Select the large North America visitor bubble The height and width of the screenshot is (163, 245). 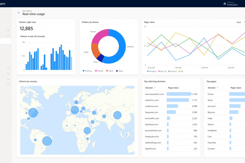[x=33, y=112]
